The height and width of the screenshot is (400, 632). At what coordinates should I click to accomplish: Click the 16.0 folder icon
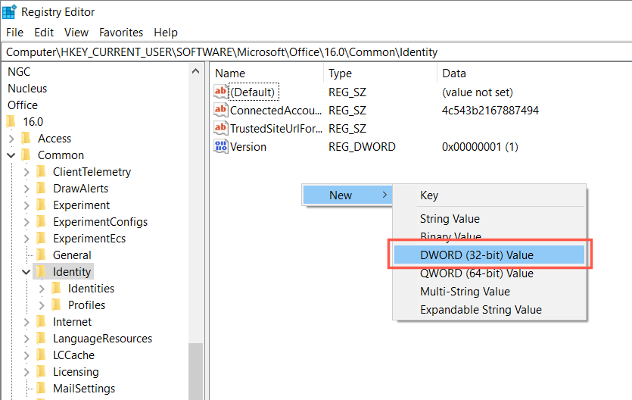click(x=11, y=121)
